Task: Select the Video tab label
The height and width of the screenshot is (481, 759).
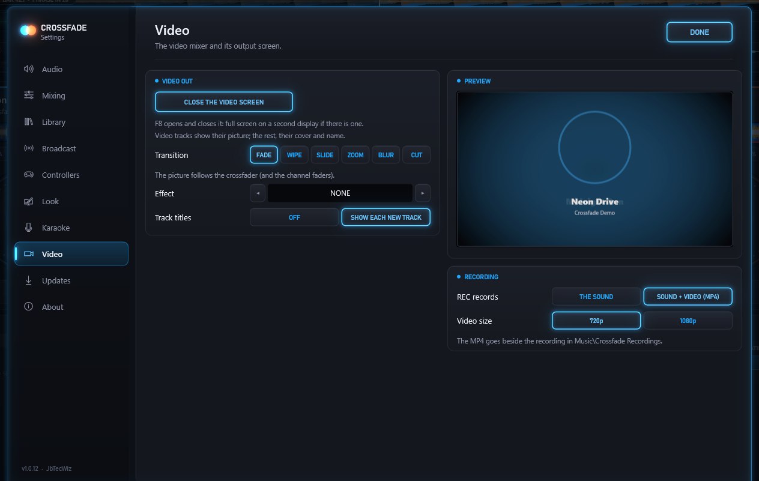Action: pos(52,254)
